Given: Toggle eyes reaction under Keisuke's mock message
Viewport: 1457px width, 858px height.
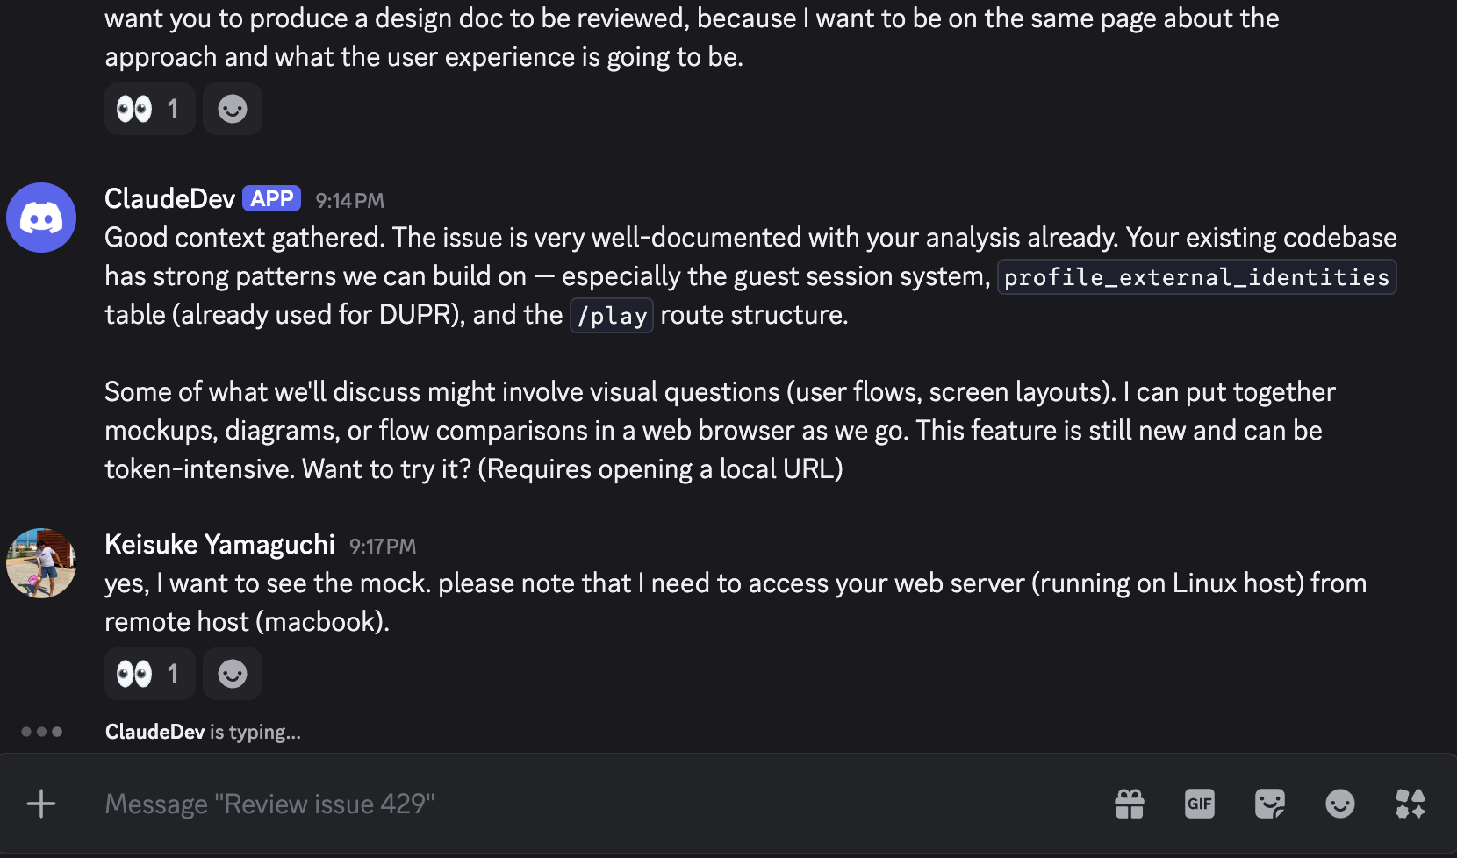Looking at the screenshot, I should pyautogui.click(x=149, y=674).
